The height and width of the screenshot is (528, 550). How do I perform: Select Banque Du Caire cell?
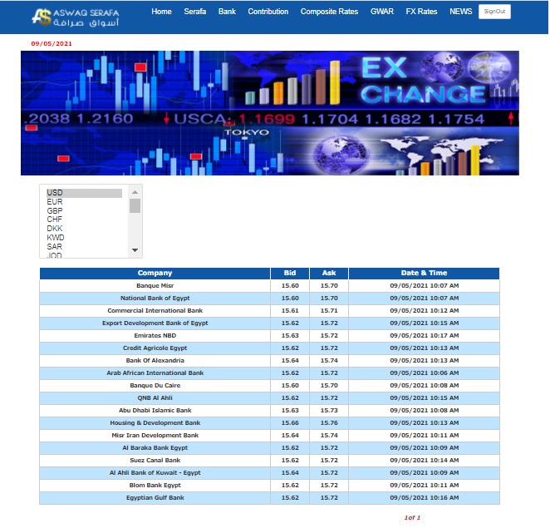(x=155, y=386)
